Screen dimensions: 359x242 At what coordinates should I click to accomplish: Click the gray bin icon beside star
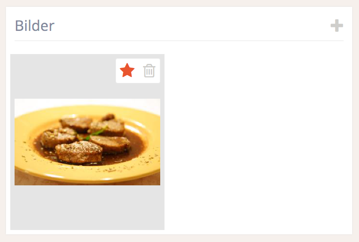tap(149, 71)
